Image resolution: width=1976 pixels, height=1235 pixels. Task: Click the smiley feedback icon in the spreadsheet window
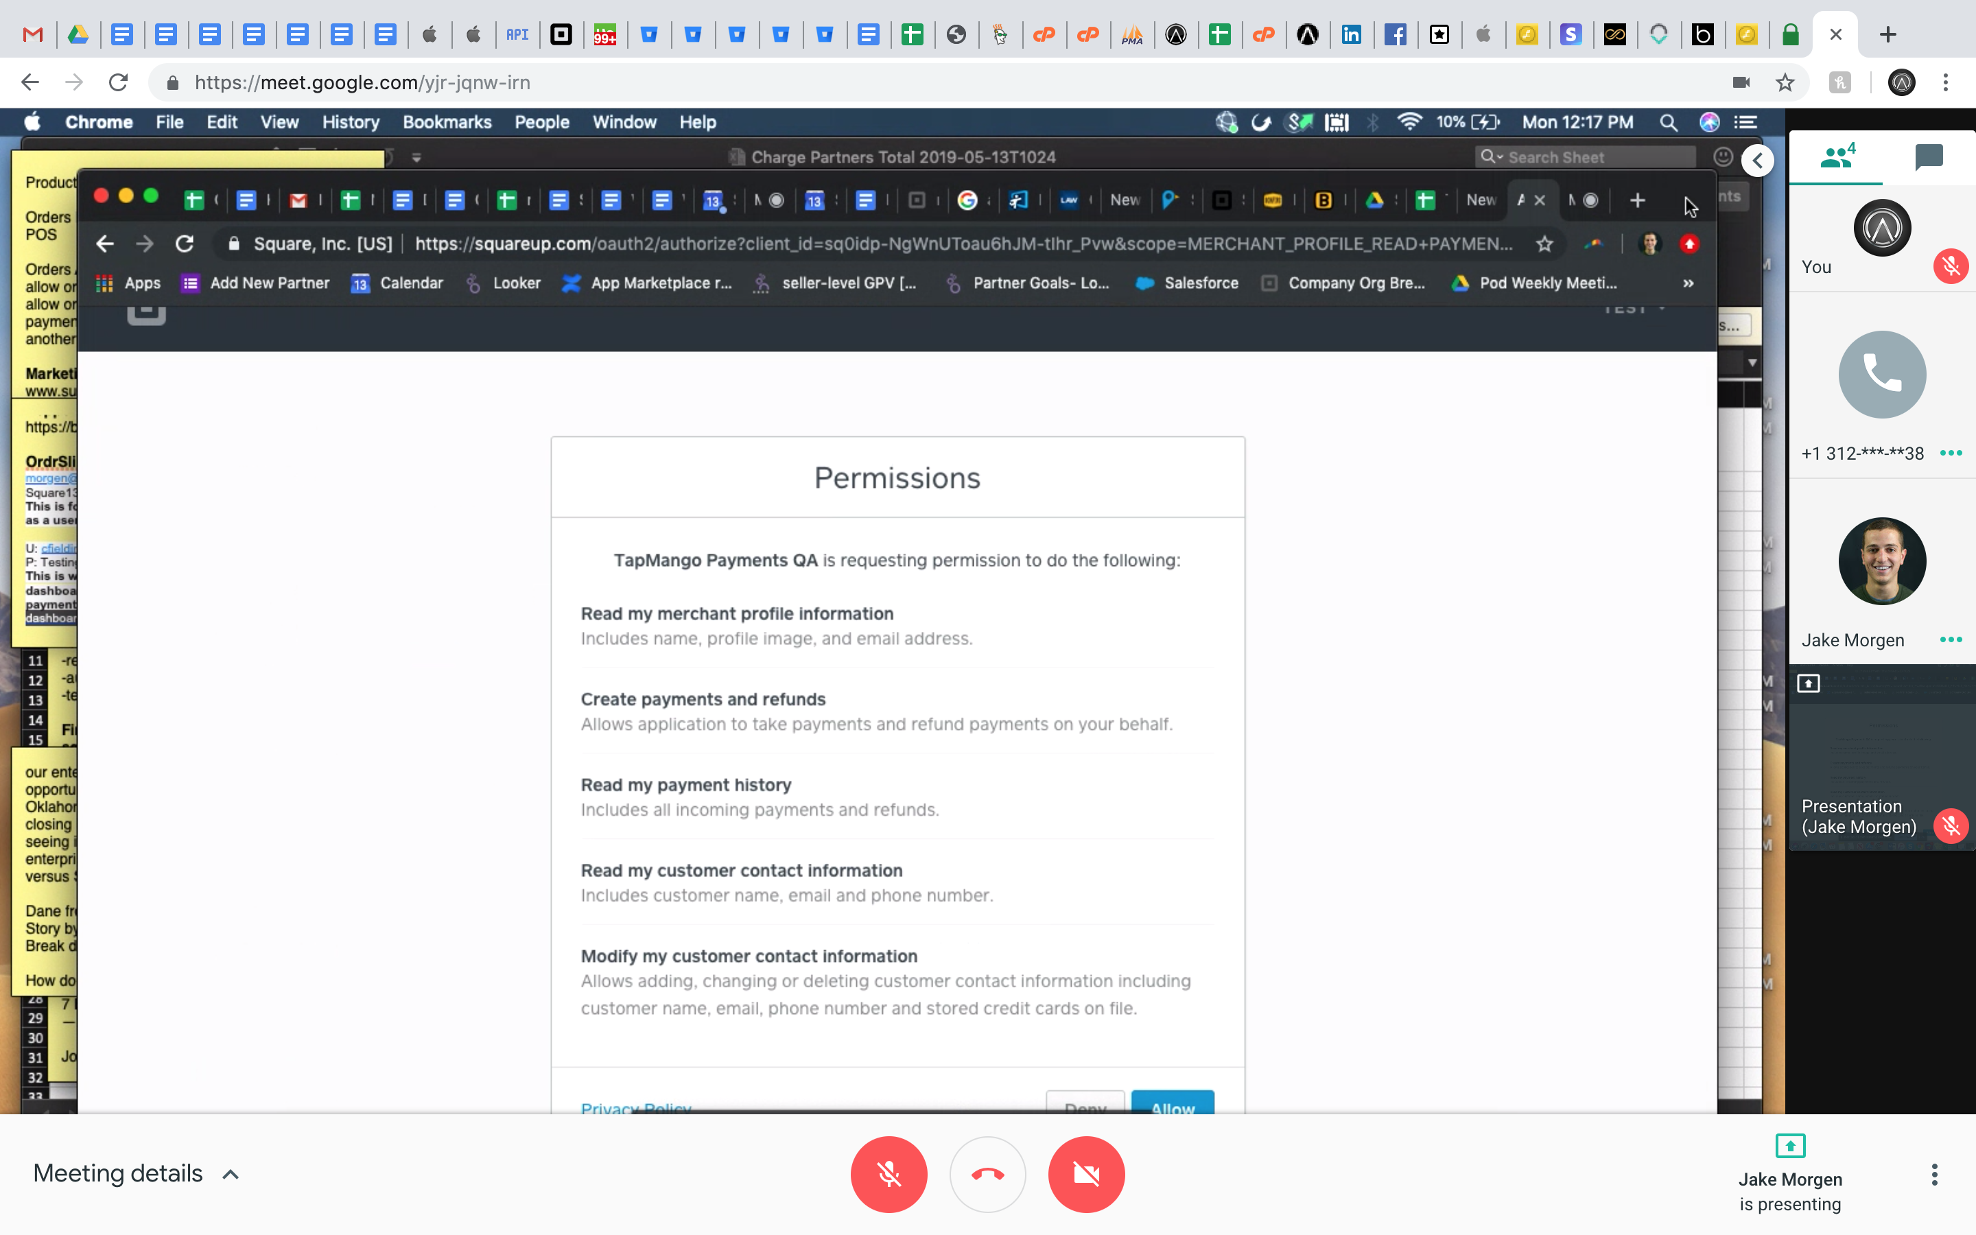pyautogui.click(x=1723, y=157)
